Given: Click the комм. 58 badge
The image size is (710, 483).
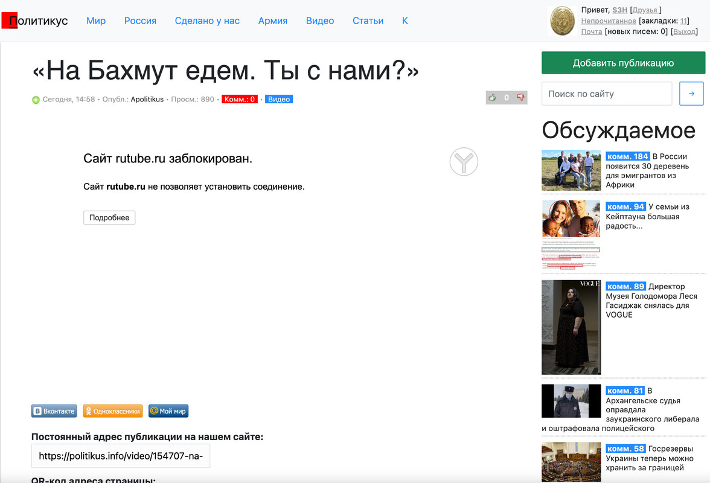Looking at the screenshot, I should click(625, 449).
